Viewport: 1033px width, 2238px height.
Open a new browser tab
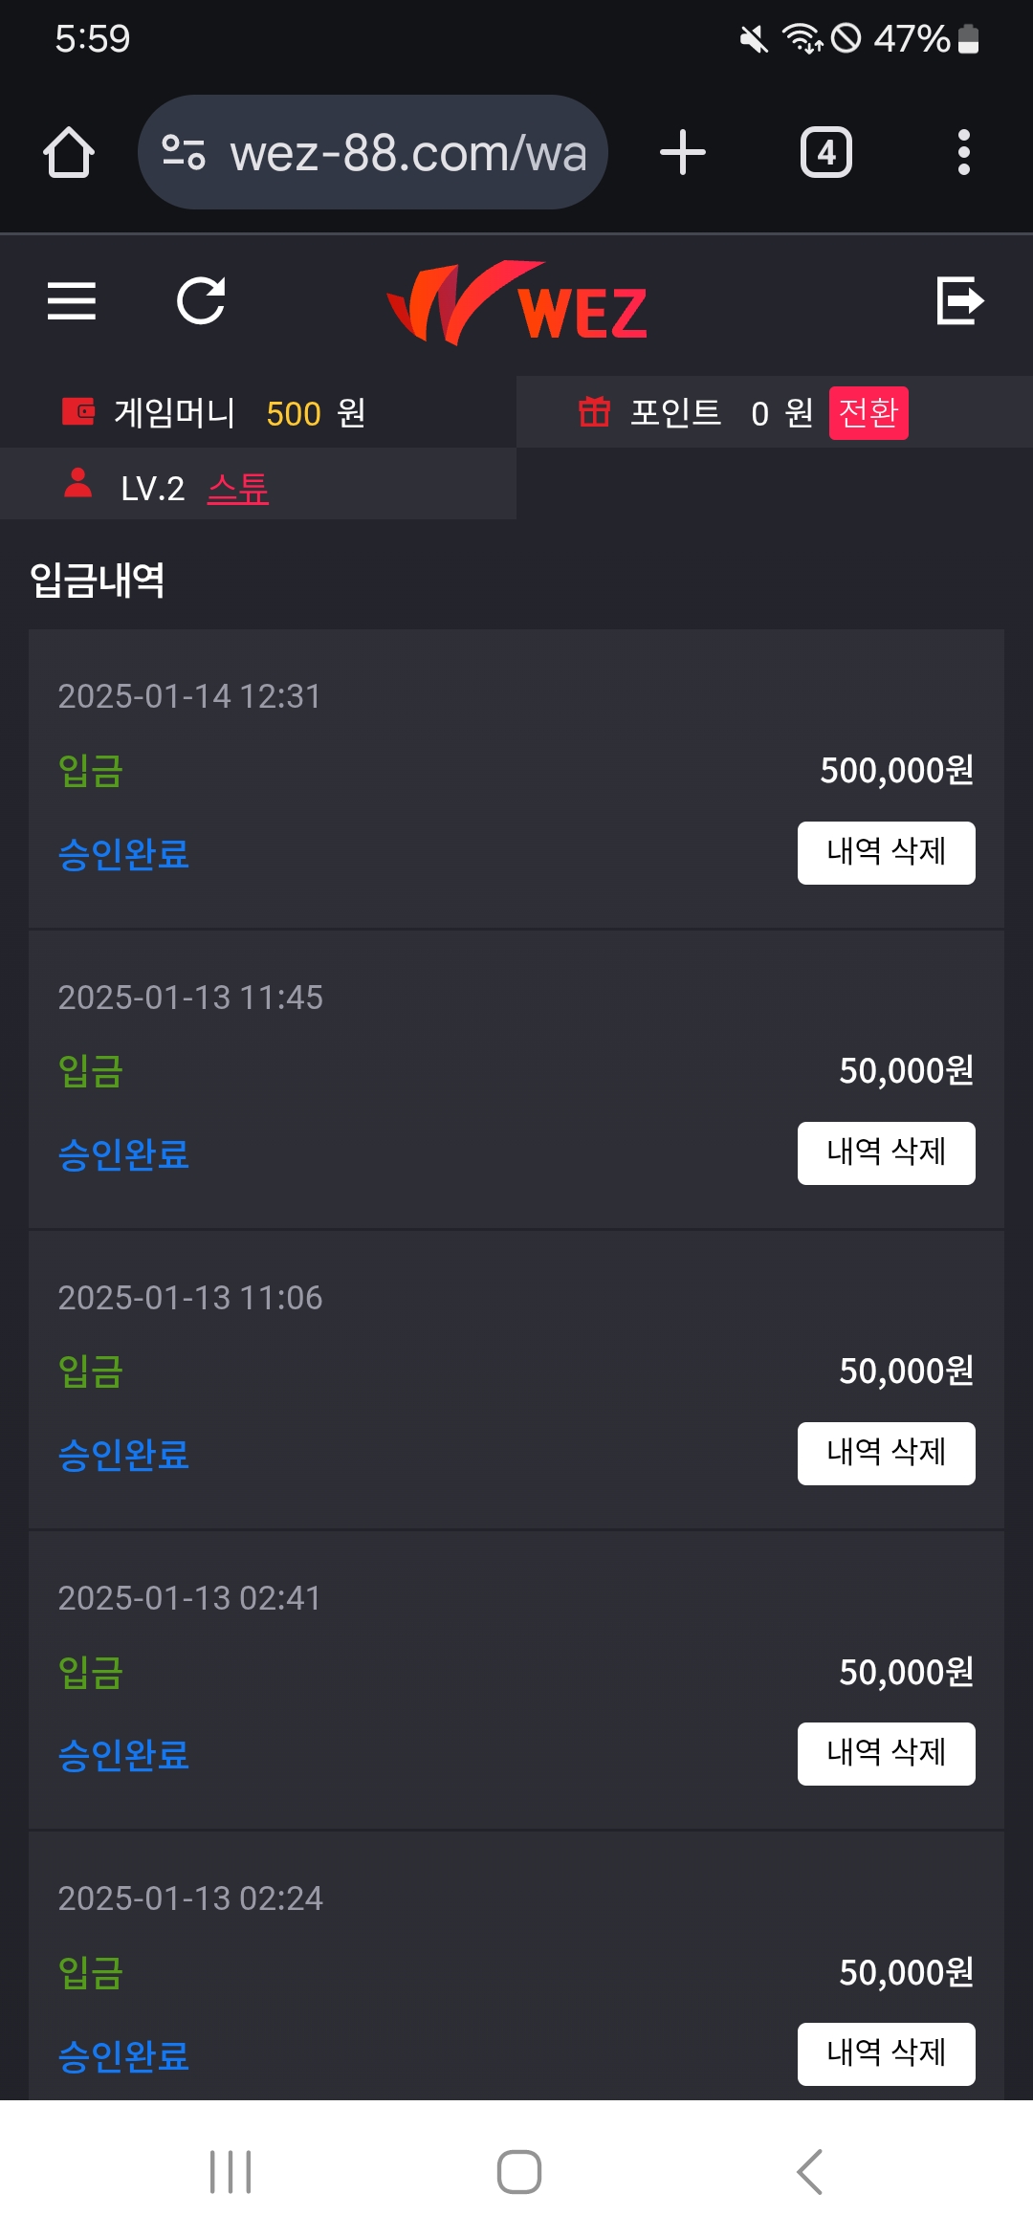[683, 153]
